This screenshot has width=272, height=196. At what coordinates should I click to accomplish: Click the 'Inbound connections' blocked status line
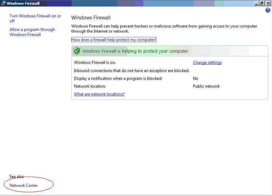(x=131, y=71)
